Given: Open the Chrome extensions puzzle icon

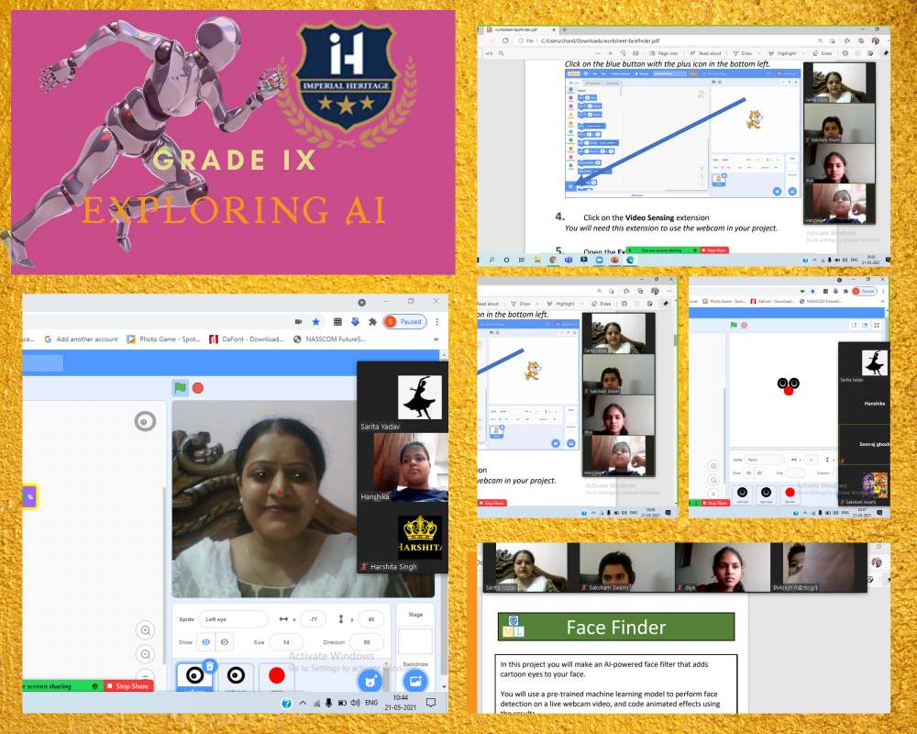Looking at the screenshot, I should [372, 322].
